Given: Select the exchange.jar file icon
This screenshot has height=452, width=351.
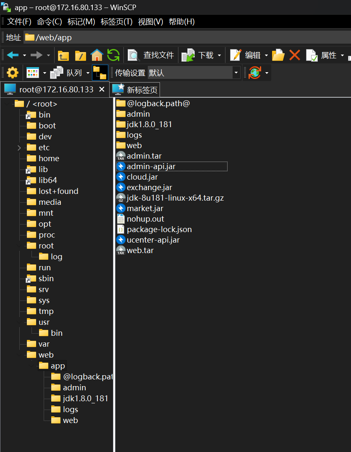Looking at the screenshot, I should (x=121, y=187).
